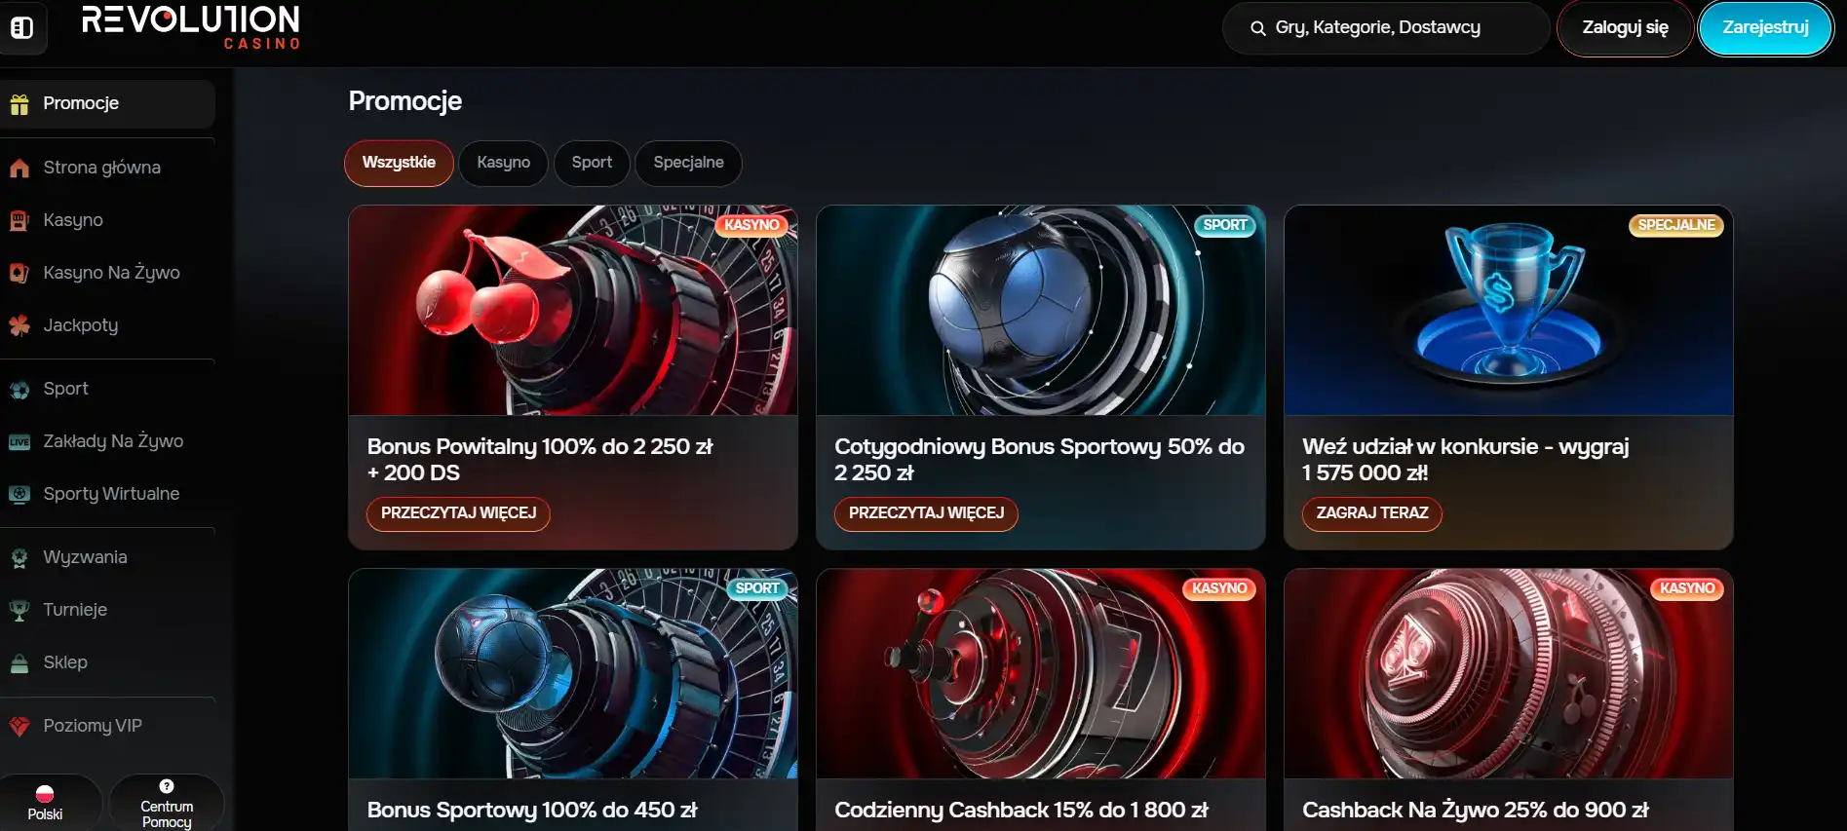Click the Zaloguj się button
The height and width of the screenshot is (831, 1847).
(x=1625, y=28)
